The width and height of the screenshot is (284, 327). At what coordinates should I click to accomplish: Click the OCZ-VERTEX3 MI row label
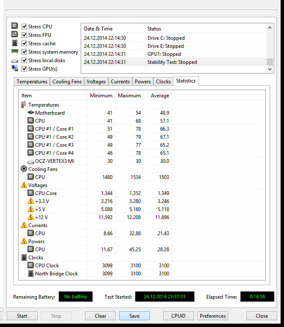click(55, 161)
